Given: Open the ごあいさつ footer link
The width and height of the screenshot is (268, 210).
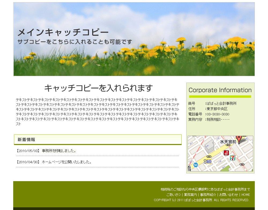Looking at the screenshot, I should pos(173,195).
